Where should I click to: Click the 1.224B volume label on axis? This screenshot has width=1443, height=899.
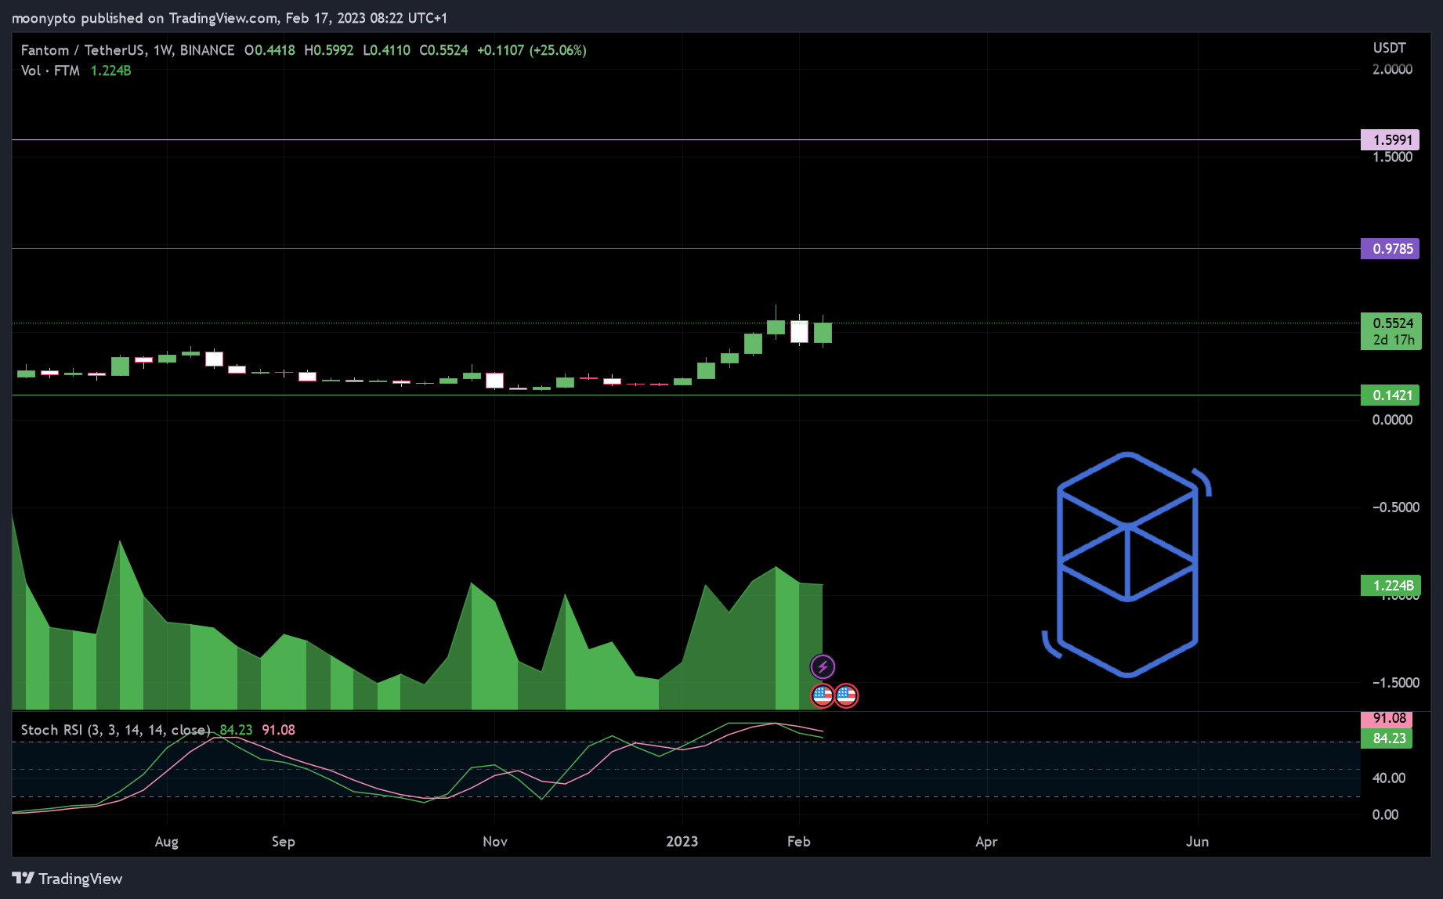(x=1391, y=586)
